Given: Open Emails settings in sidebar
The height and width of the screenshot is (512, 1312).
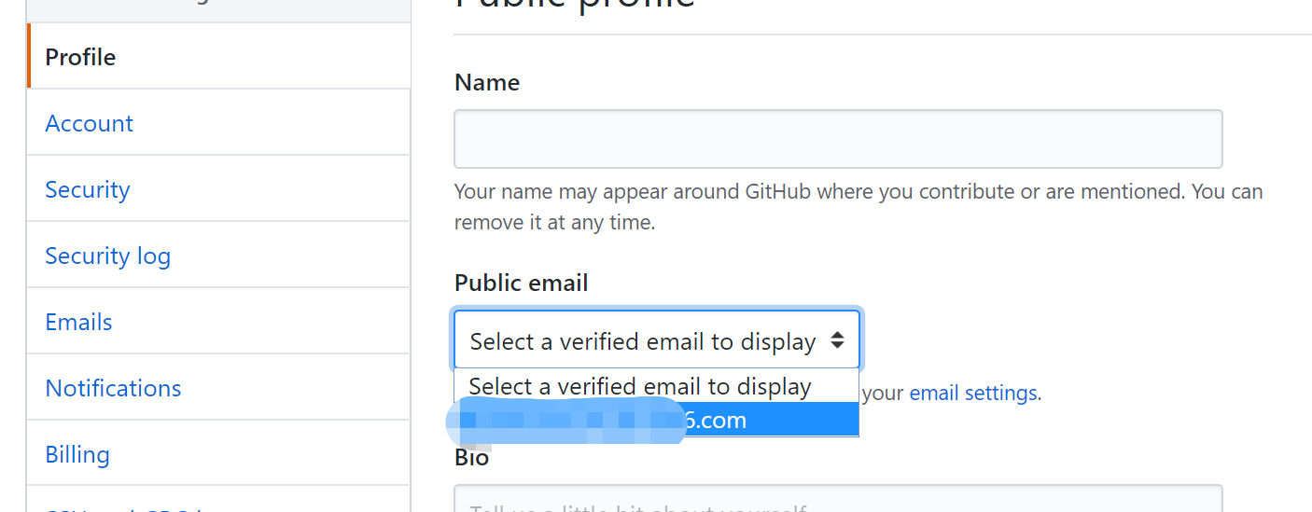Looking at the screenshot, I should click(x=79, y=322).
